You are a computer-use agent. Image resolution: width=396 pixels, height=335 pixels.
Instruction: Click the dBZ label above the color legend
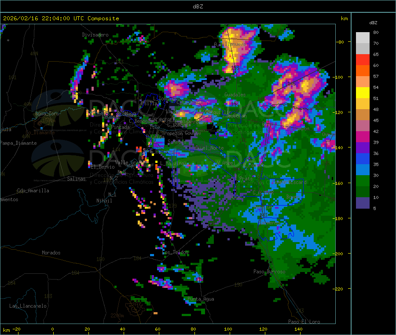click(373, 23)
